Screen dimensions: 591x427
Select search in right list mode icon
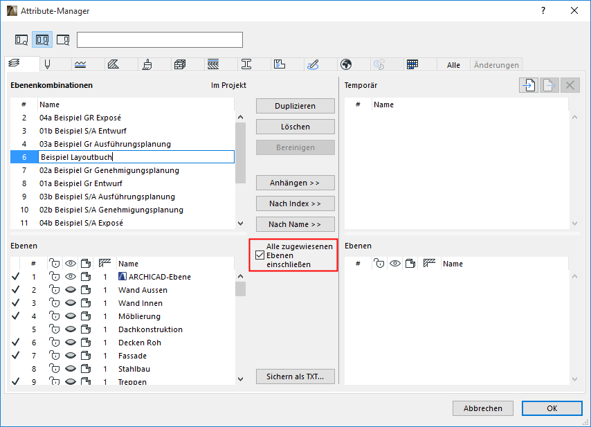coord(63,39)
